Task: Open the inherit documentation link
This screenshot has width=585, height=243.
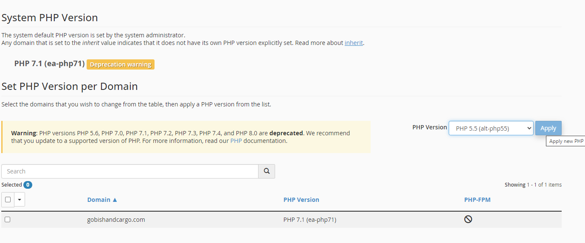Action: 354,43
